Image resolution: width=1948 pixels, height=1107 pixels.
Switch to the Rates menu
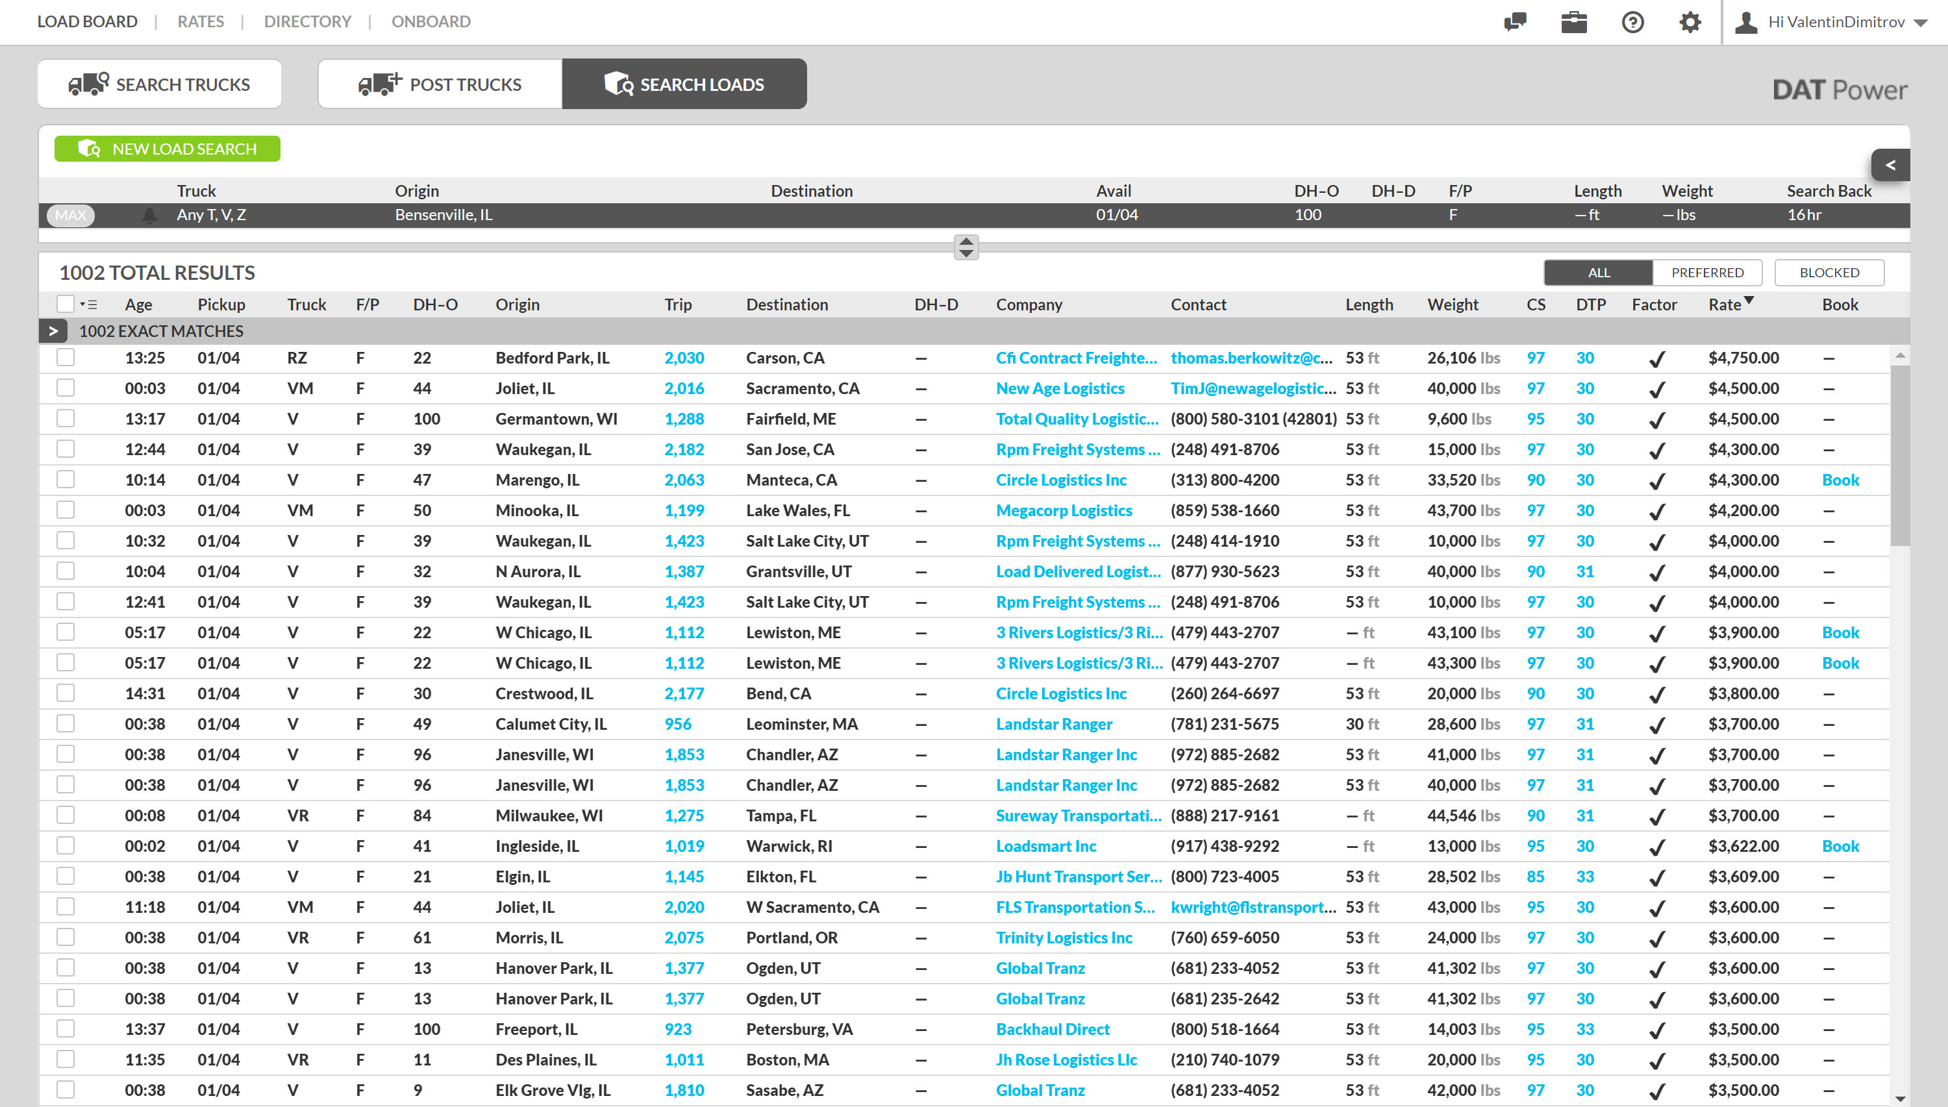[201, 21]
